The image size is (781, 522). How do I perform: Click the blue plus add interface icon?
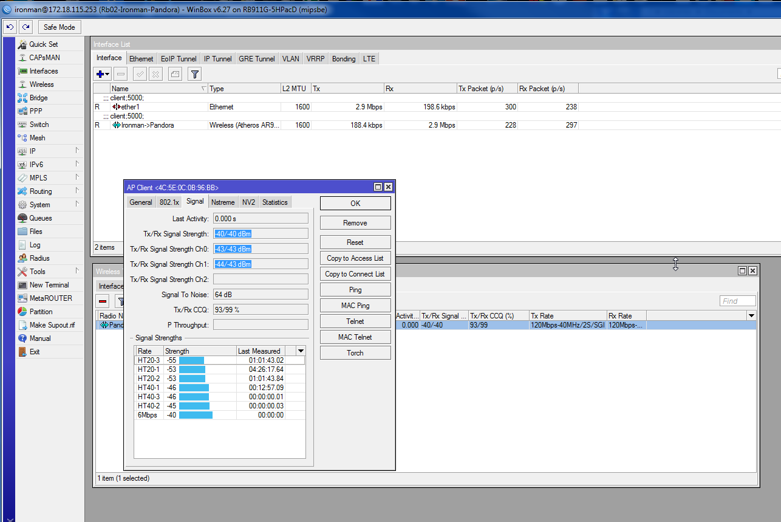click(100, 74)
